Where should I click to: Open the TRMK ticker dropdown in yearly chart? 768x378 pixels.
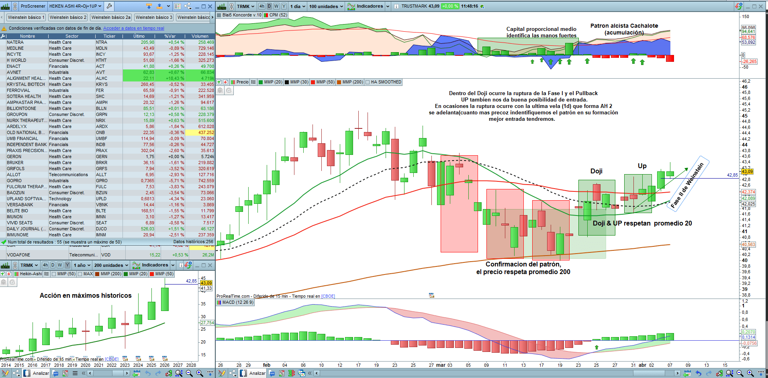29,265
